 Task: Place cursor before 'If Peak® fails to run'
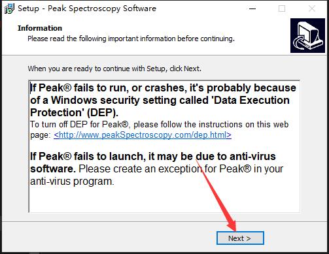[x=30, y=88]
